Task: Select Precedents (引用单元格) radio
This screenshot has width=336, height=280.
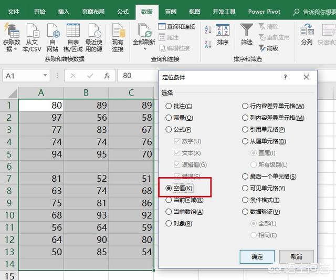Action: tap(245, 130)
